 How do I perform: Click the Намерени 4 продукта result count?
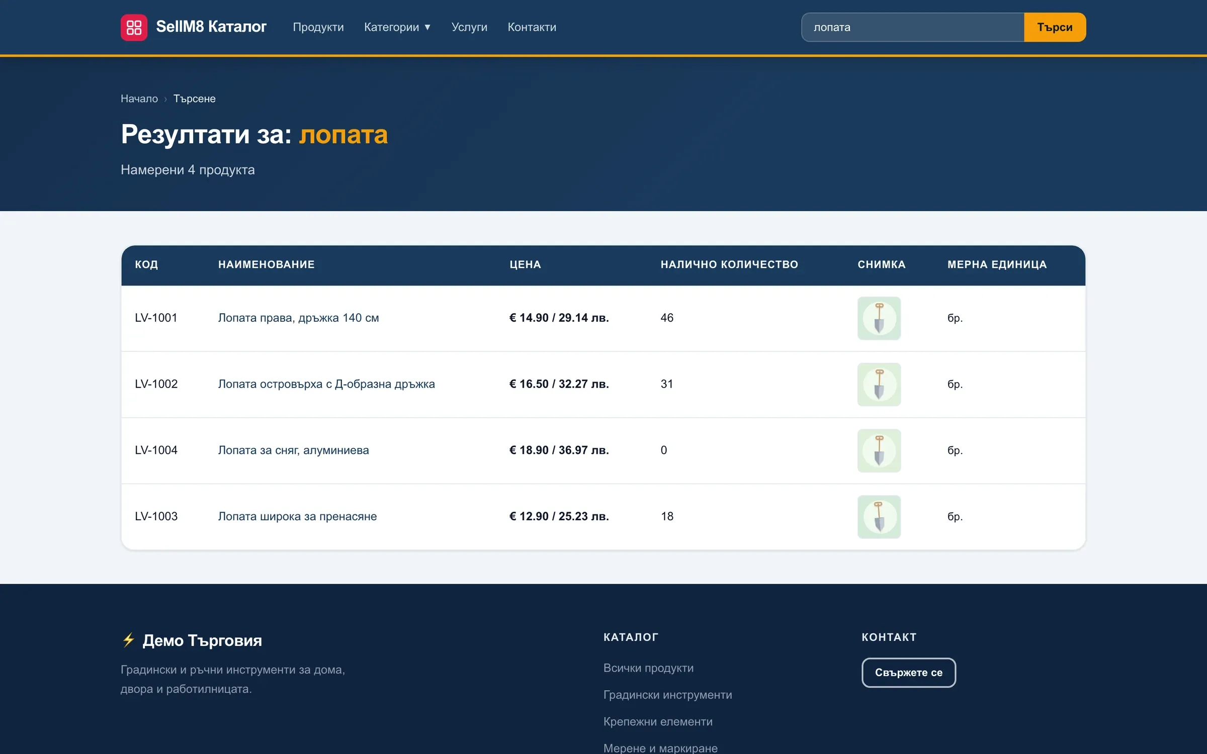(188, 170)
